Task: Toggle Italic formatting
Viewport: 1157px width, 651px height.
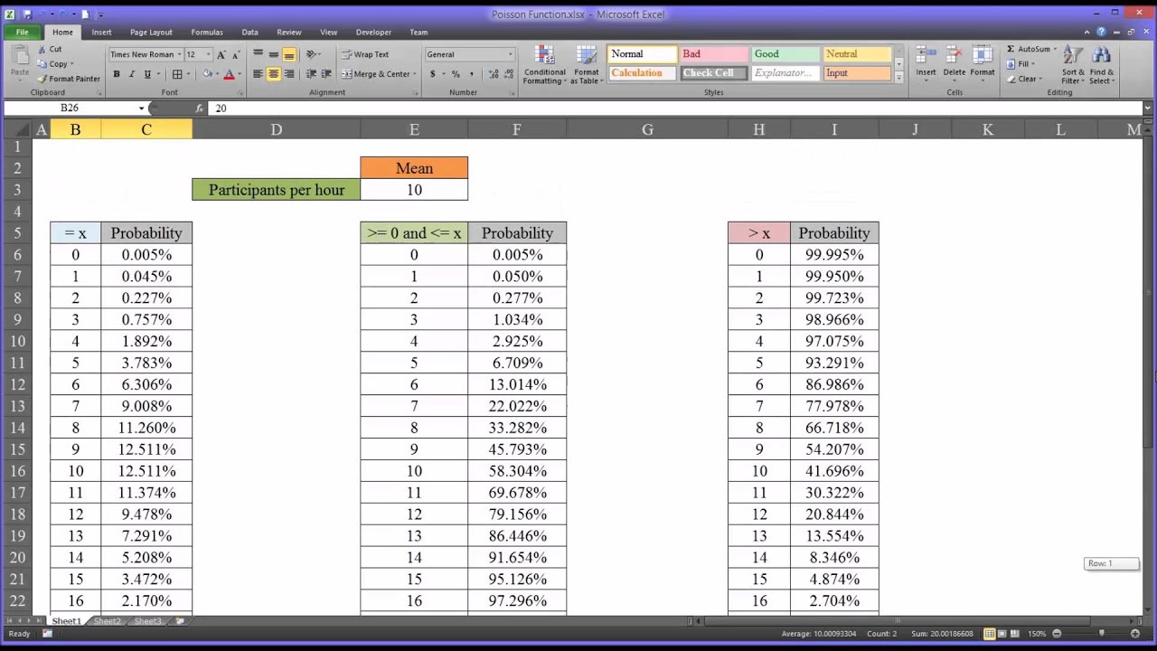Action: pos(131,74)
